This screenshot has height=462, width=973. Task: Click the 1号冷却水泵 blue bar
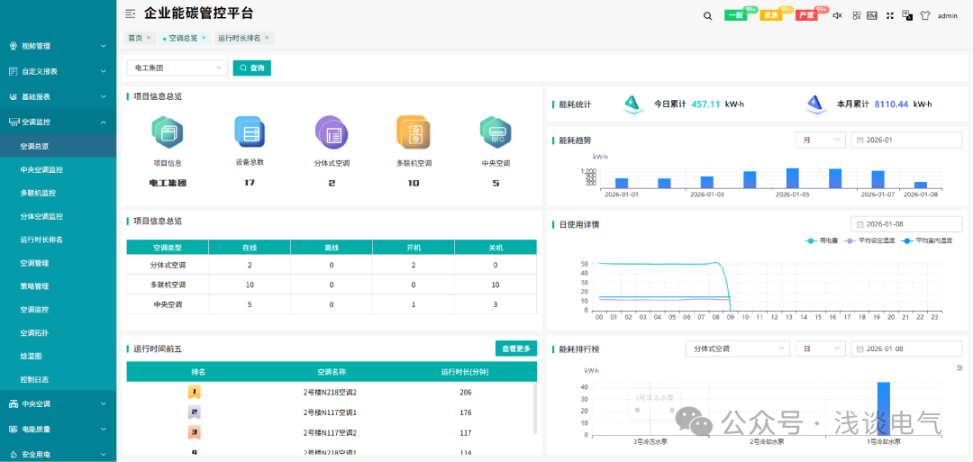click(884, 408)
